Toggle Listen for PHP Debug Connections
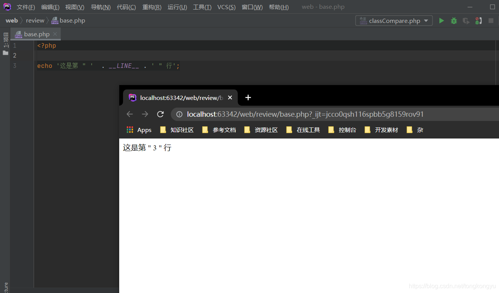The image size is (499, 293). [x=478, y=21]
